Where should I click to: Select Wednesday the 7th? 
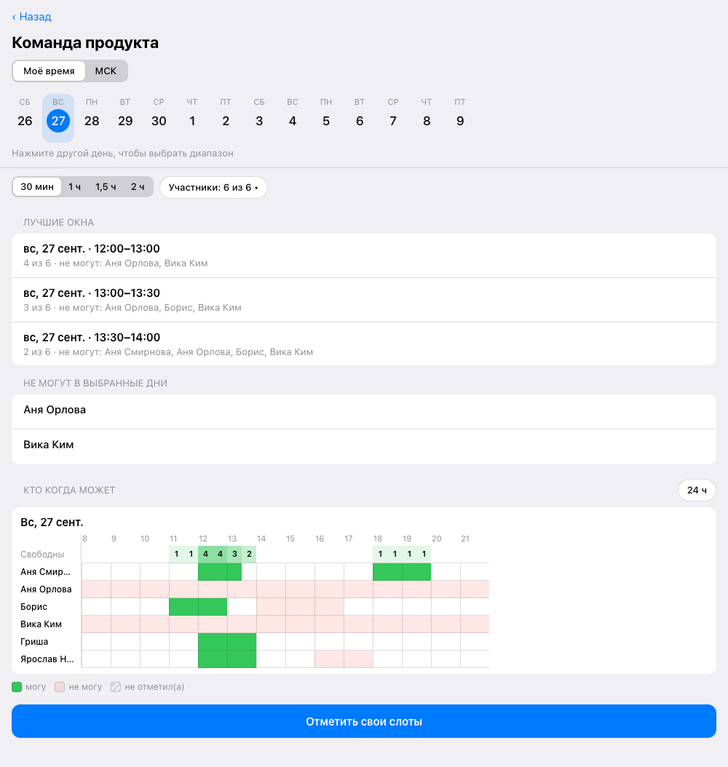(x=393, y=117)
